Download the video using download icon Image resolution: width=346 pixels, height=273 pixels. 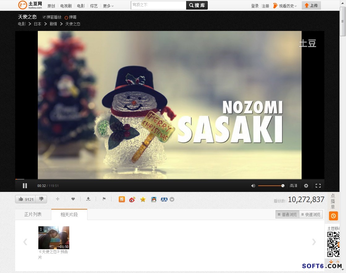point(88,199)
